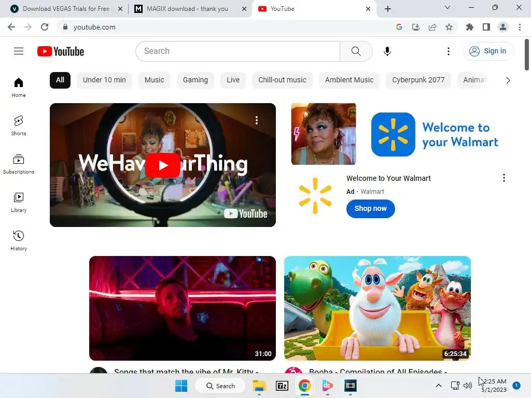Click the address bar URL youtube.com
This screenshot has width=531, height=398.
pyautogui.click(x=94, y=27)
